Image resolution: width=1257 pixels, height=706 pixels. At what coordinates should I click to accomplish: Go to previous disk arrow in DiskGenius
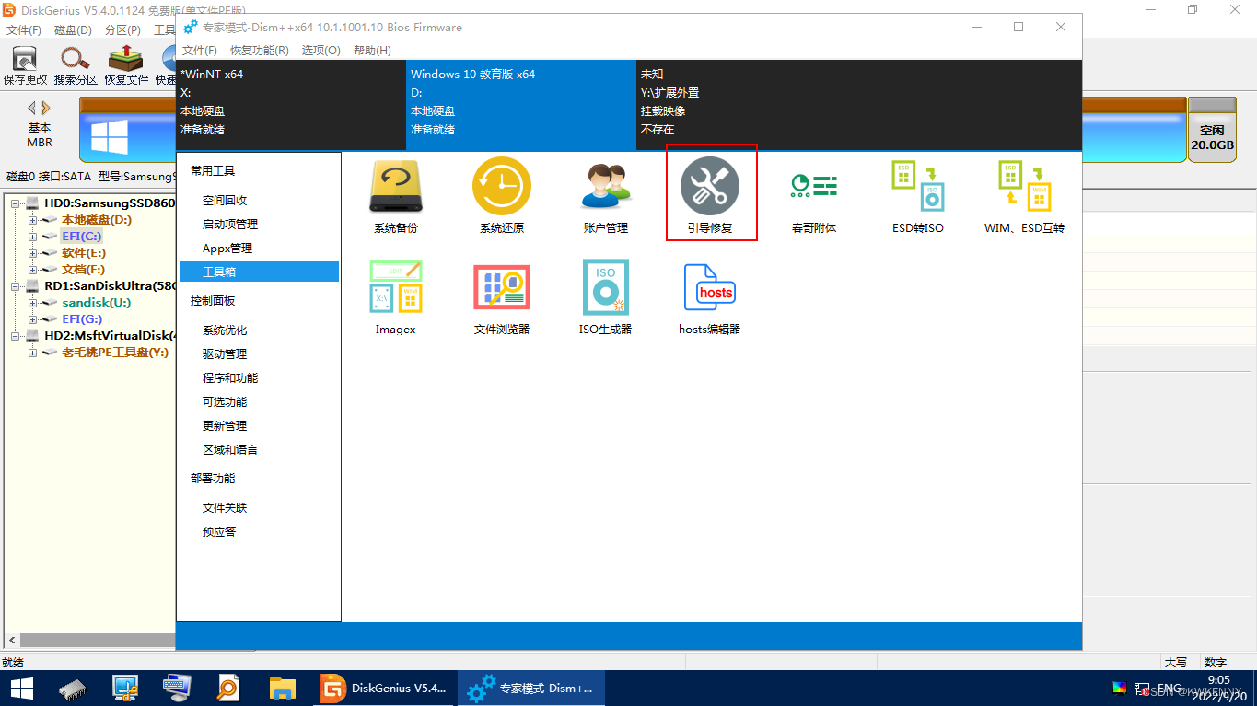pos(32,108)
